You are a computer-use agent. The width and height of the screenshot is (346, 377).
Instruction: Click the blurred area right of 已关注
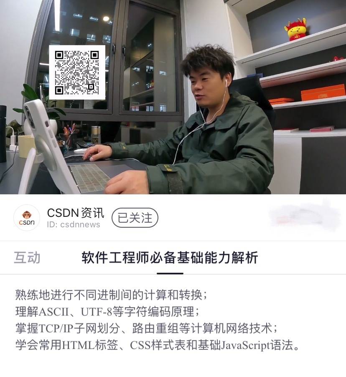[305, 218]
